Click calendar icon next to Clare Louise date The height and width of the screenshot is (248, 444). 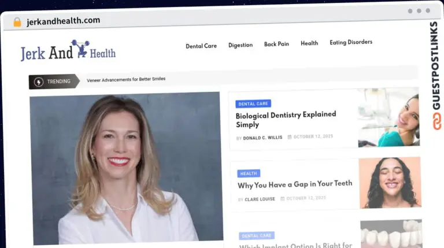tap(283, 198)
